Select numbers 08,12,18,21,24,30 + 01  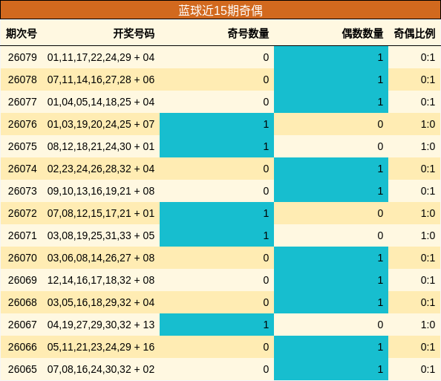pos(101,146)
